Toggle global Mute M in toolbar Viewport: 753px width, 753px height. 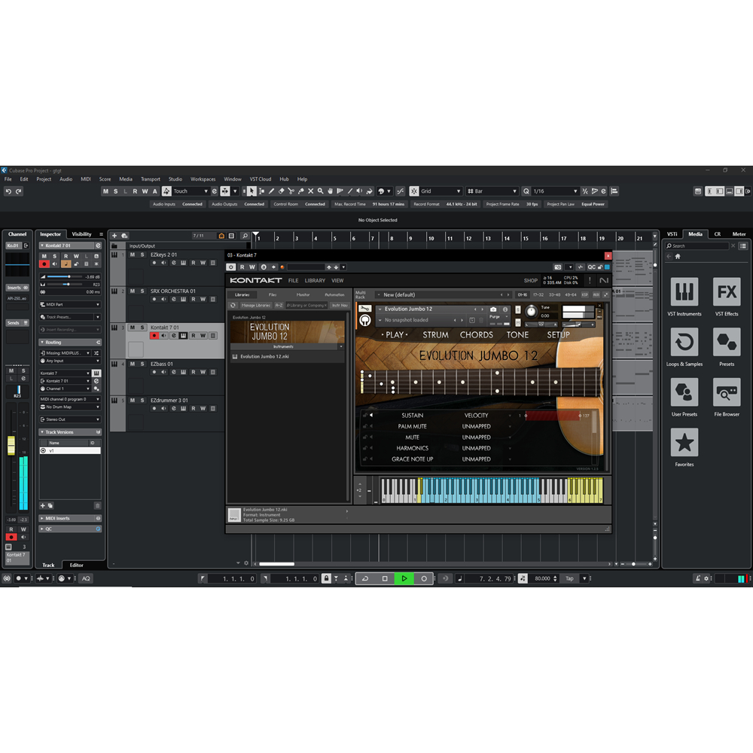[105, 191]
